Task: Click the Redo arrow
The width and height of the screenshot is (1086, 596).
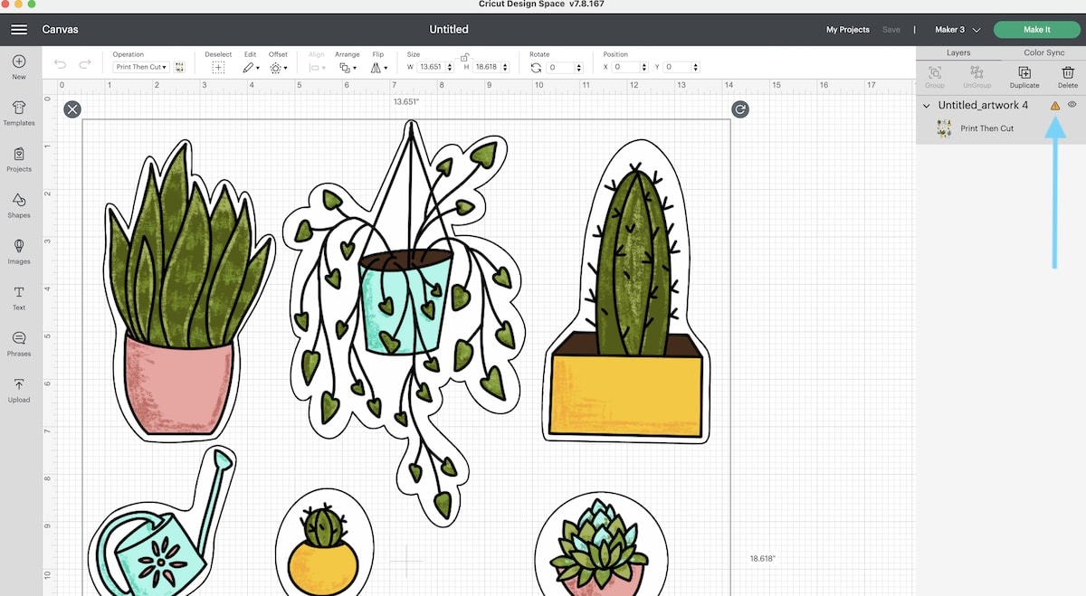Action: click(x=84, y=64)
